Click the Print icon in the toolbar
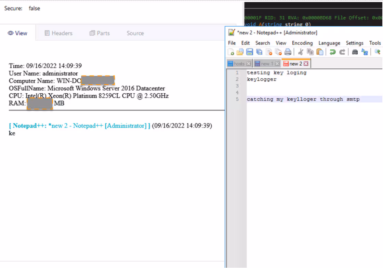383x268 pixels. click(288, 52)
